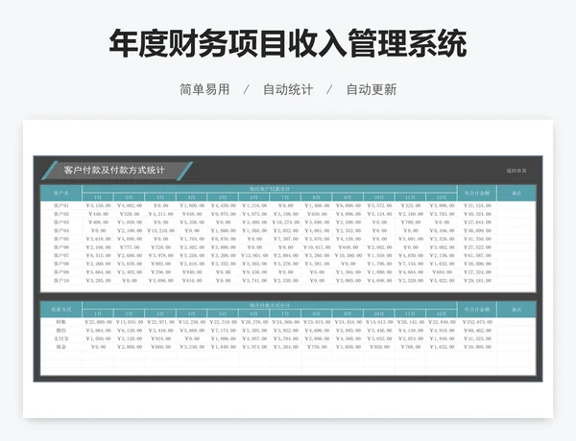576x441 pixels.
Task: Select the 客户05 row label
Action: coord(61,239)
